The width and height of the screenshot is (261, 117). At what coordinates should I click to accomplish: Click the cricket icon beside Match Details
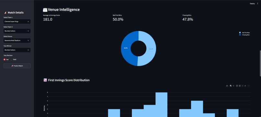coord(5,13)
